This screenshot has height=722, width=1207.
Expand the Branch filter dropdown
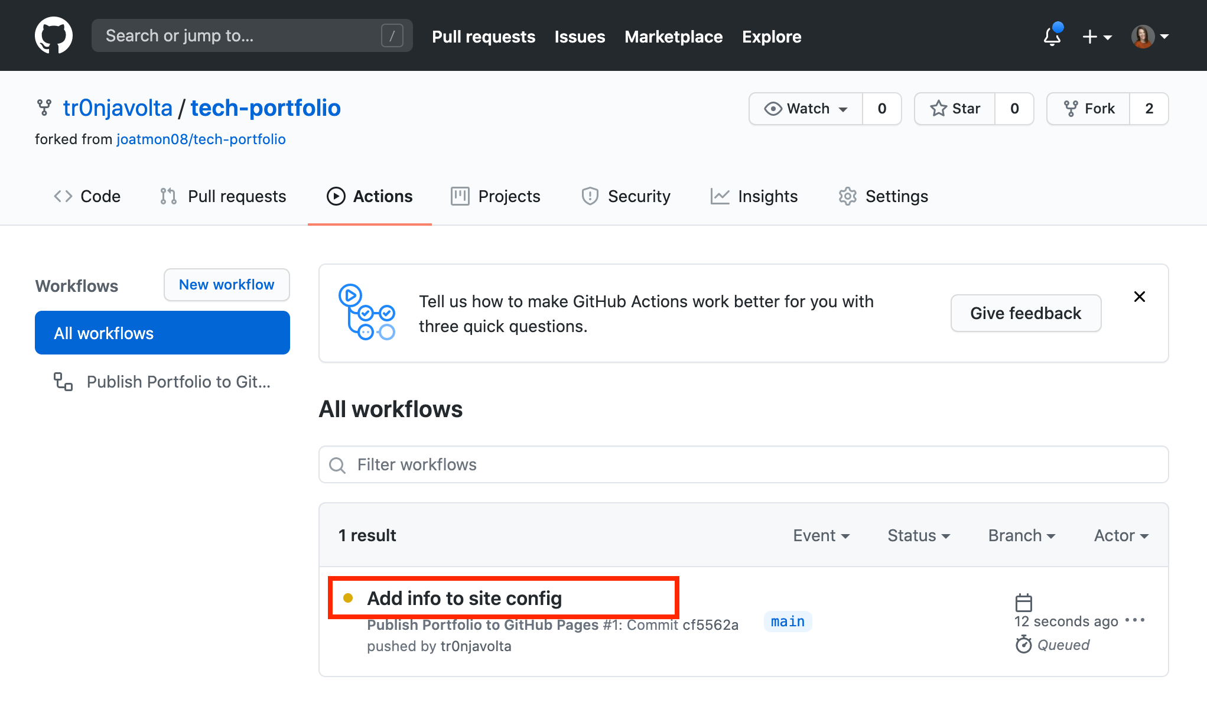pos(1021,535)
